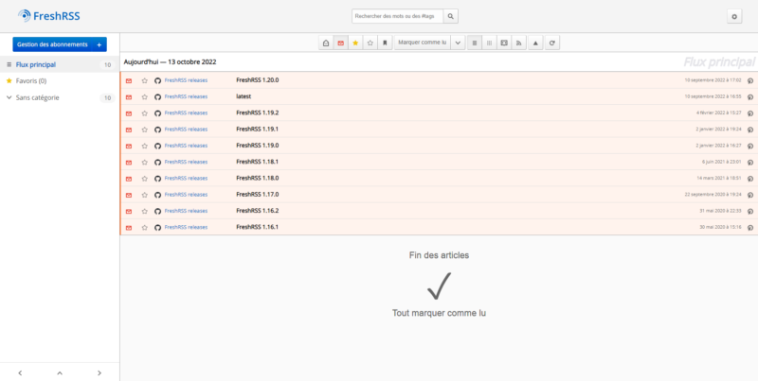
Task: Toggle sort order triangle button
Action: pos(535,43)
